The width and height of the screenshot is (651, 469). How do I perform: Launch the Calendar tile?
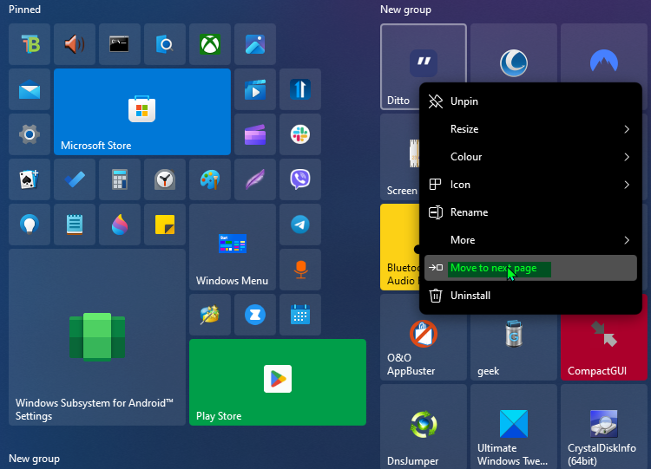tap(300, 315)
